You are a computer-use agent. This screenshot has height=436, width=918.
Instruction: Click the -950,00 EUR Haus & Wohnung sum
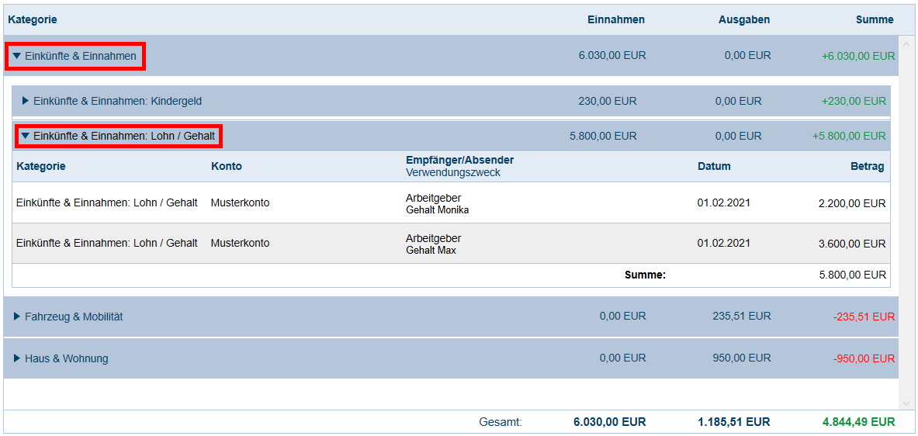click(864, 358)
